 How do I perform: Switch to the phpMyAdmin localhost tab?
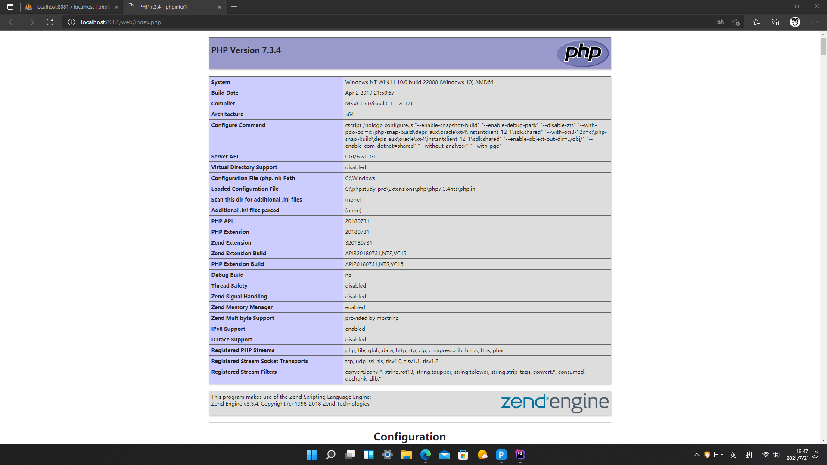tap(71, 7)
